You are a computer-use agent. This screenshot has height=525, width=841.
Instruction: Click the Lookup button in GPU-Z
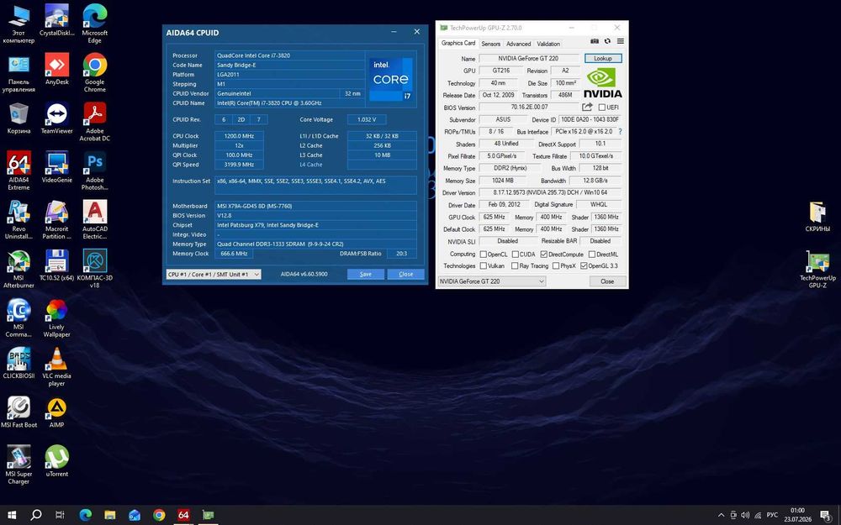tap(603, 59)
